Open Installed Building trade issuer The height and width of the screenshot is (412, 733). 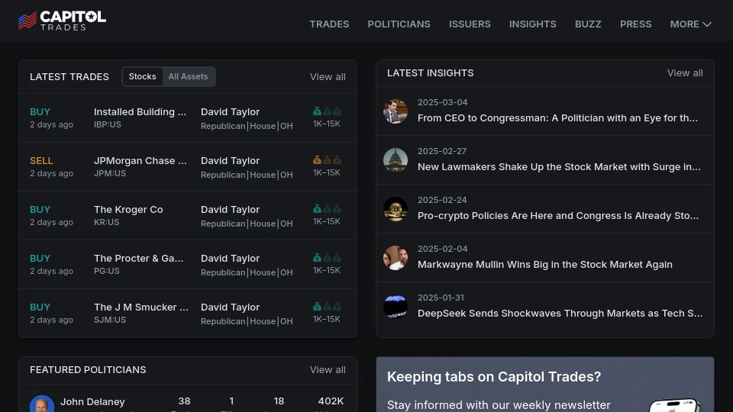pyautogui.click(x=140, y=111)
